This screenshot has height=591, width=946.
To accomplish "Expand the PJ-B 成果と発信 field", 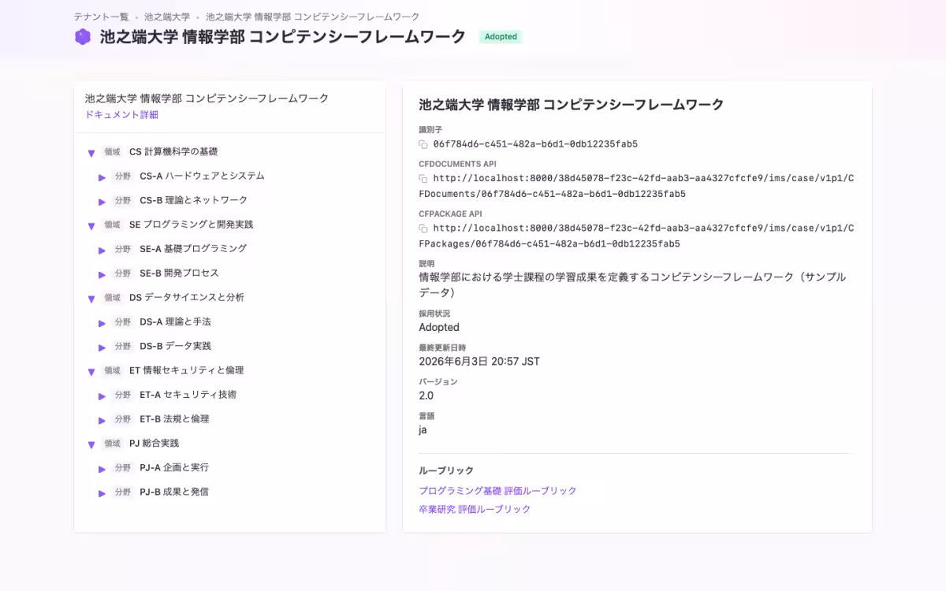I will (102, 493).
